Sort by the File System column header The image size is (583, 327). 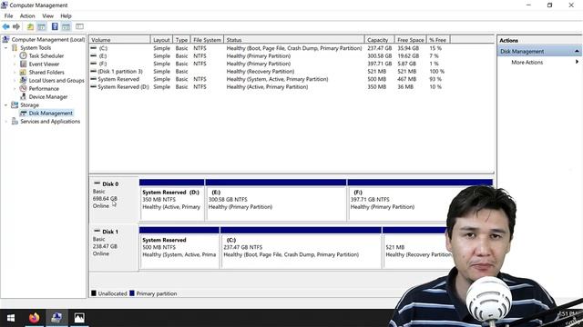pos(207,40)
